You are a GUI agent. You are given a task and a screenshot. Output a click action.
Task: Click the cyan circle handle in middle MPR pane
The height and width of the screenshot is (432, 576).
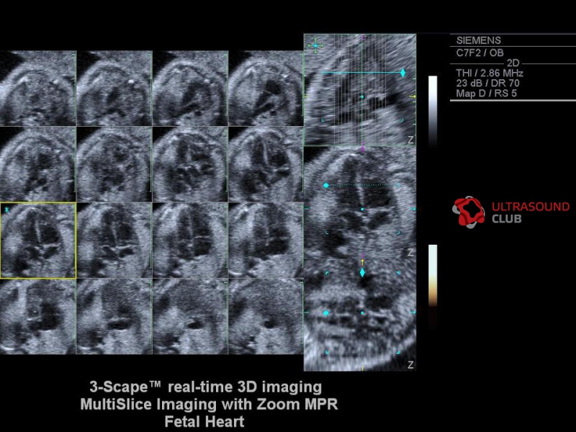(x=326, y=186)
